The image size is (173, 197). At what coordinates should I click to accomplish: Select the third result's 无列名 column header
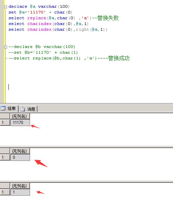pos(20,186)
